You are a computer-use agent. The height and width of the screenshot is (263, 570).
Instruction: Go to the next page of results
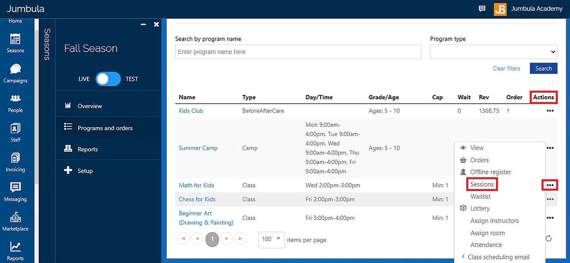point(226,239)
